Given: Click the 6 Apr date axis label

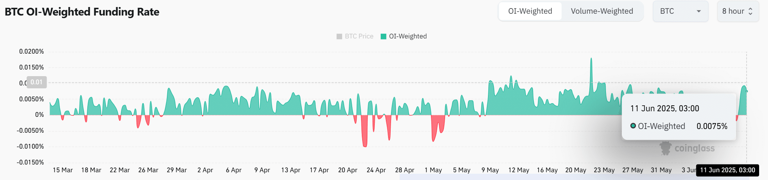Looking at the screenshot, I should 234,170.
